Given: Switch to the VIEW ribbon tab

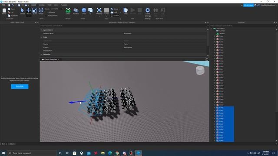Looking at the screenshot, I should [x=56, y=5].
